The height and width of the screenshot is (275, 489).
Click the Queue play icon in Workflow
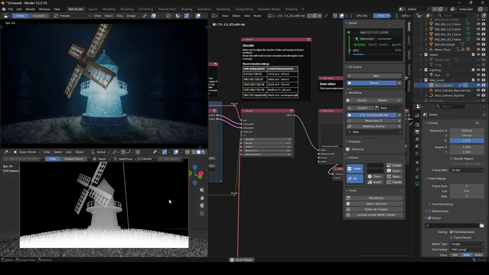(348, 100)
